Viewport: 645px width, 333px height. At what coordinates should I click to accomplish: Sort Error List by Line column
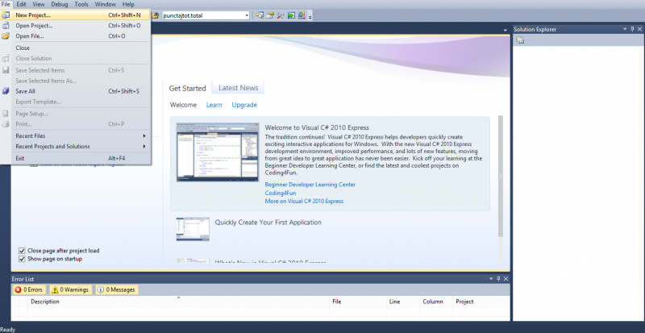pos(403,302)
